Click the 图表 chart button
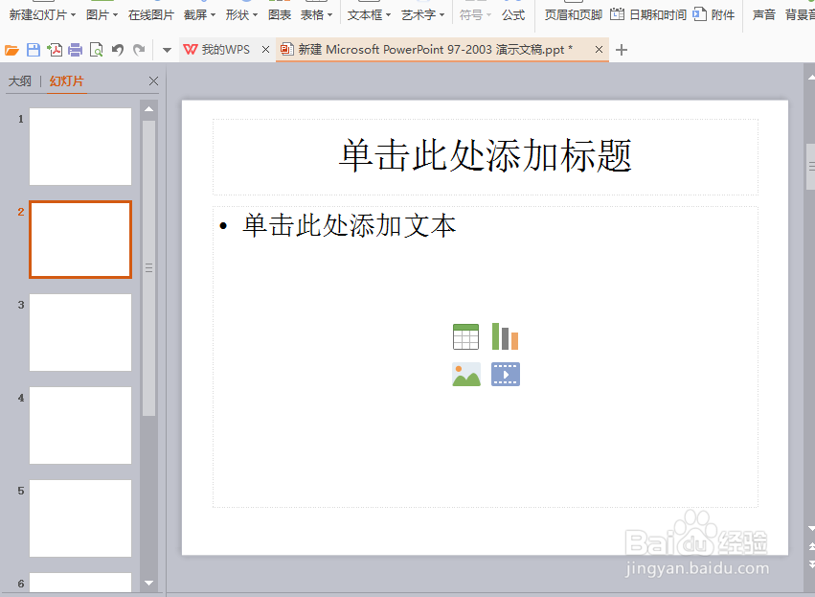815x597 pixels. coord(280,15)
